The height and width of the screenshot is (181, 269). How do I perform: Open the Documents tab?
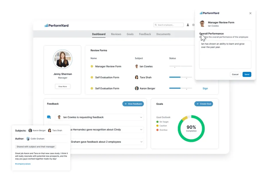point(163,34)
